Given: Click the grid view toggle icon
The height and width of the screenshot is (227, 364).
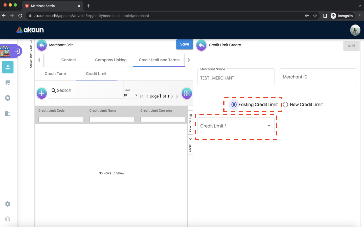Looking at the screenshot, I should coord(187,93).
